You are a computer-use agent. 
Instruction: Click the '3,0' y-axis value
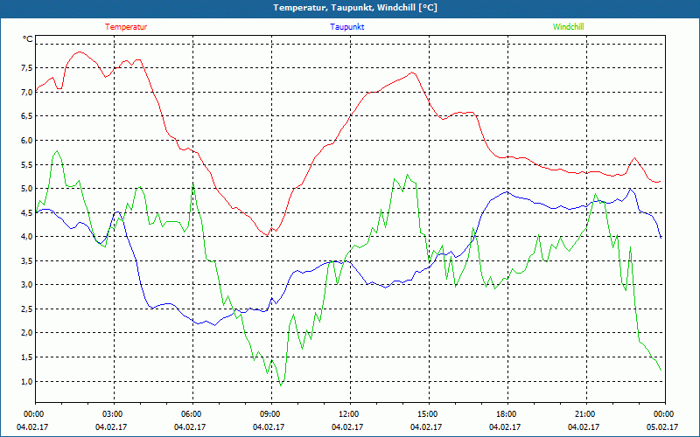(x=27, y=285)
